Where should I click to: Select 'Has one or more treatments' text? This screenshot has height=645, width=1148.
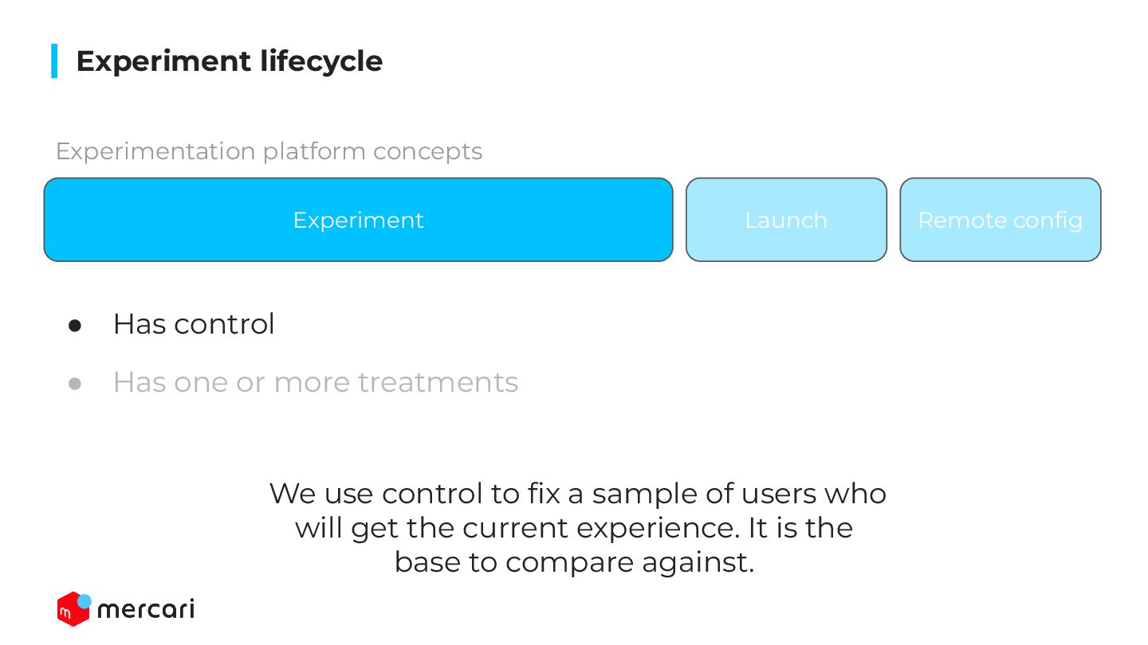(316, 382)
